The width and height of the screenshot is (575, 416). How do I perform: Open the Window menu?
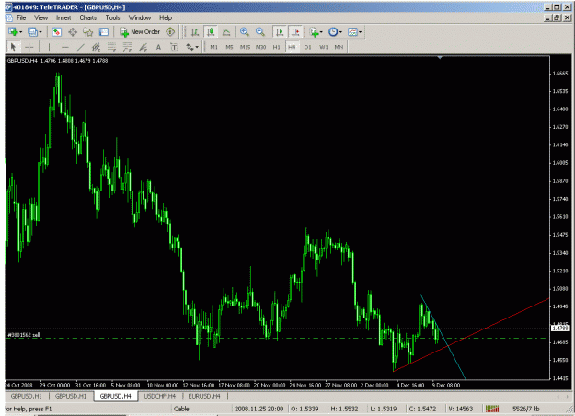[139, 17]
